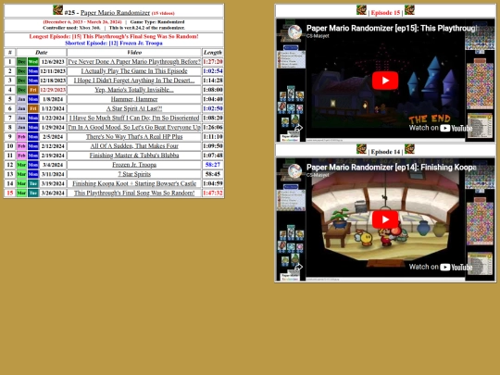Click the 'Video' column header
Screen dimensions: 500x375
coord(134,52)
